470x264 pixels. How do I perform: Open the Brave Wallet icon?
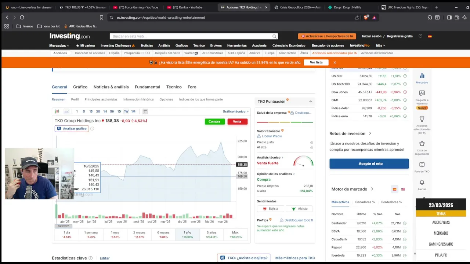coord(457,17)
